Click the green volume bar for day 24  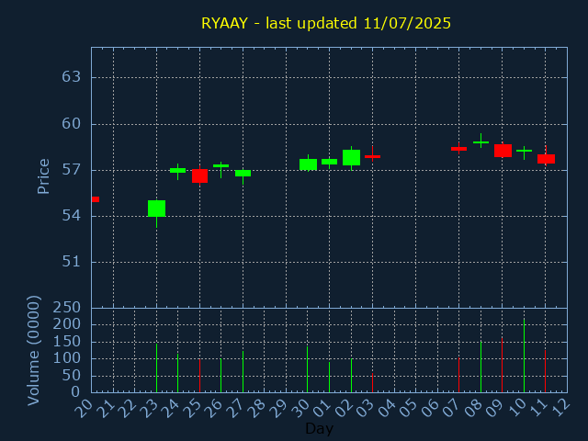[177, 373]
